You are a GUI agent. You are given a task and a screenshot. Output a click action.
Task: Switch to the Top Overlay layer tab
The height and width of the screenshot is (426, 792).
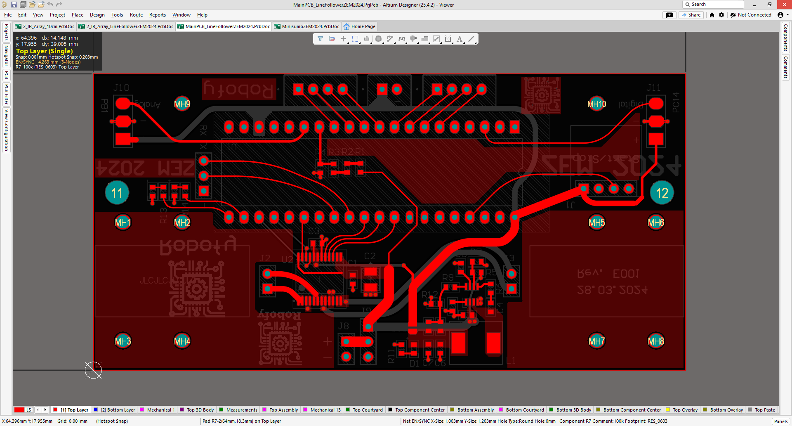[681, 410]
